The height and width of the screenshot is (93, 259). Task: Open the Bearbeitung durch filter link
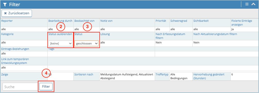(60, 21)
